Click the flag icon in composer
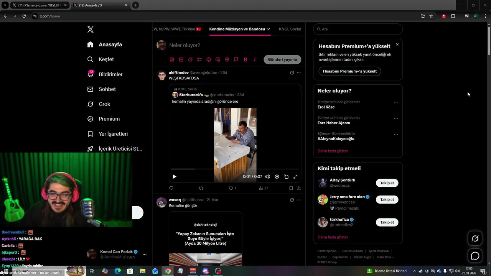 [236, 59]
